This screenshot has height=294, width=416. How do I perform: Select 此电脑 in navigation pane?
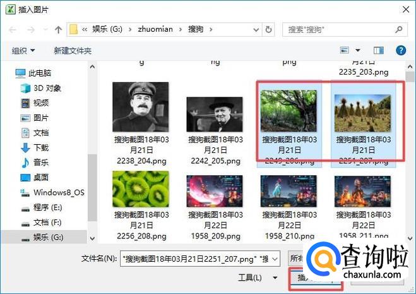pyautogui.click(x=40, y=73)
